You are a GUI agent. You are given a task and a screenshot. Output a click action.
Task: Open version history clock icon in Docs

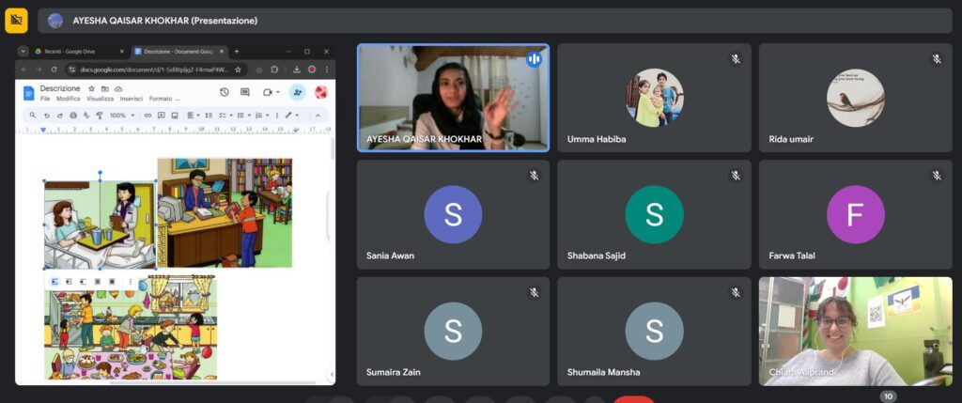[224, 92]
